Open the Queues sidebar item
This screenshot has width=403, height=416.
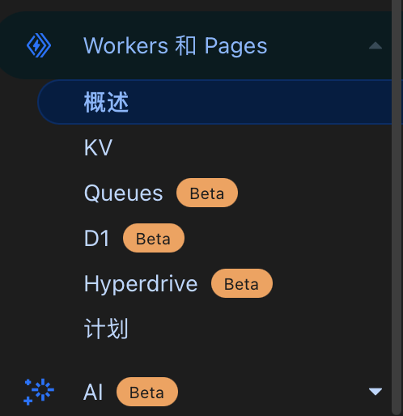tap(124, 193)
